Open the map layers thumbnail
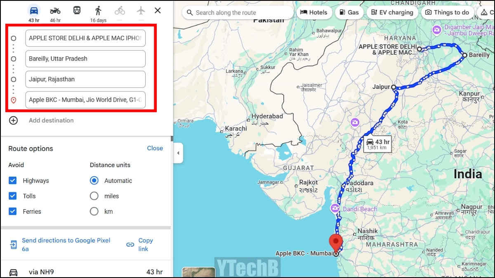495x278 pixels. [x=199, y=273]
